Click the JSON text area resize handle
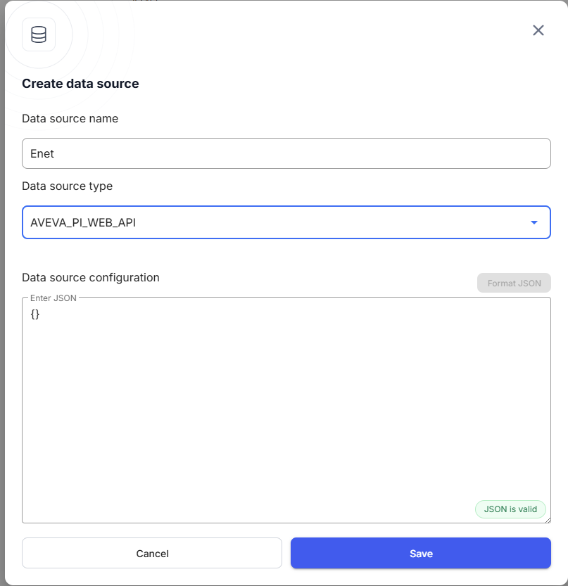568x586 pixels. tap(546, 519)
